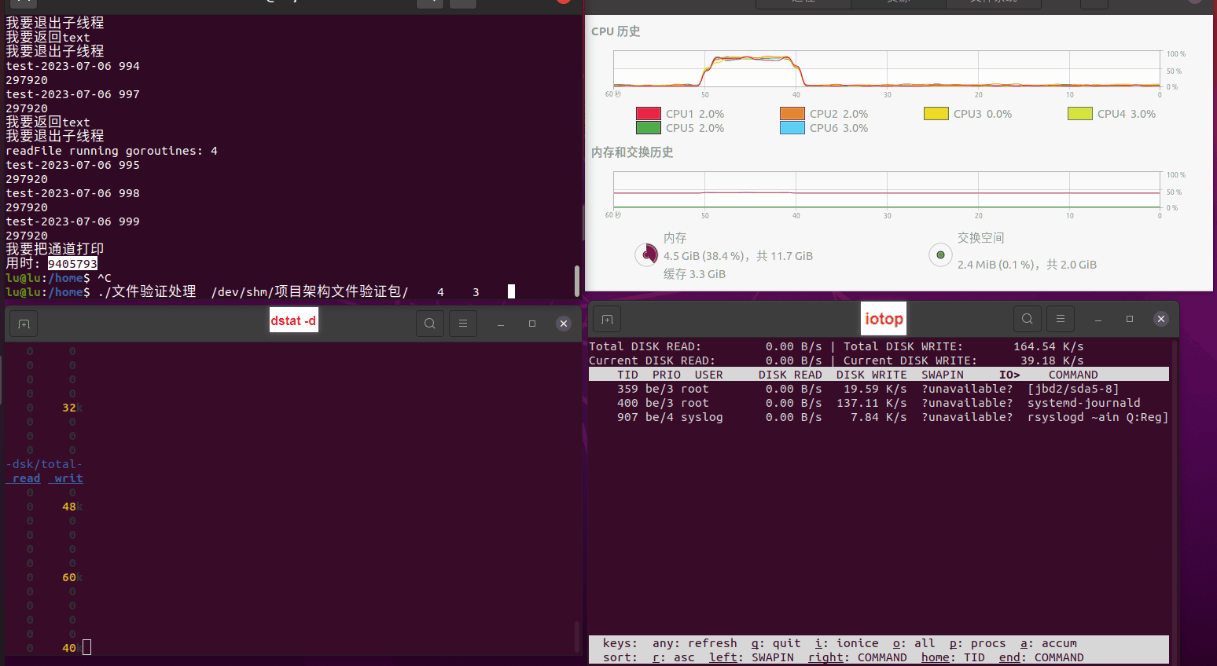Click the top terminal's vertical scrollbar
The image size is (1217, 666).
pyautogui.click(x=577, y=280)
